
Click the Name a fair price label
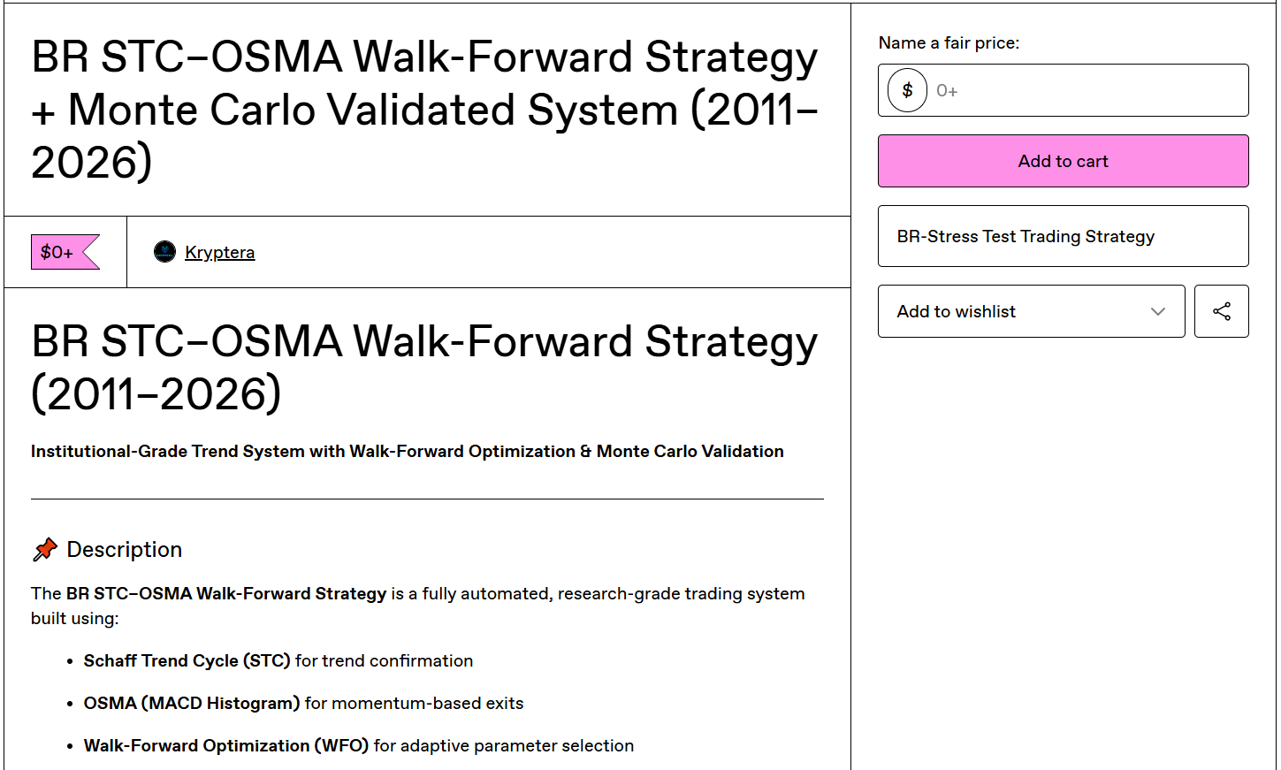(949, 42)
